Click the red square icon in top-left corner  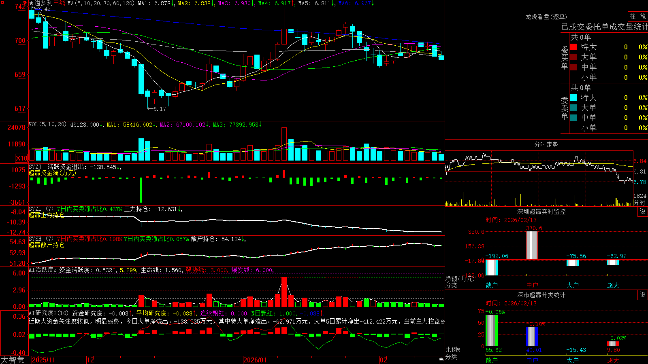2,2
